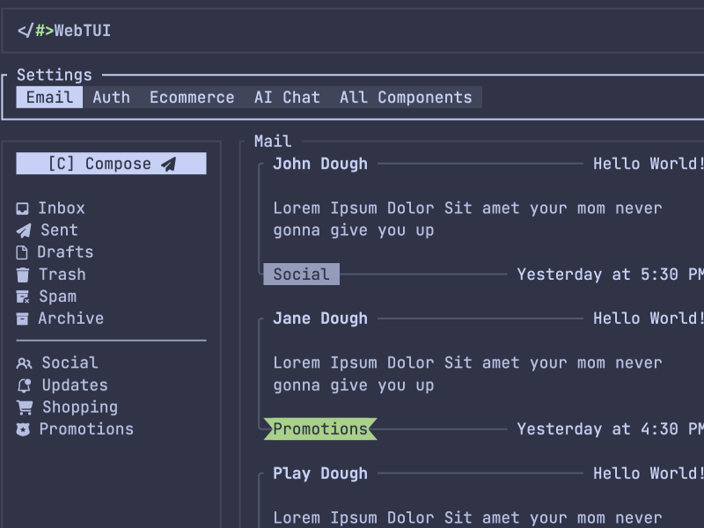Open the email from John Dough

pos(320,164)
